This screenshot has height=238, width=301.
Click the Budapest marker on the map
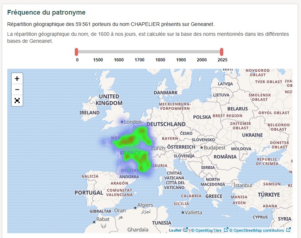coord(202,148)
